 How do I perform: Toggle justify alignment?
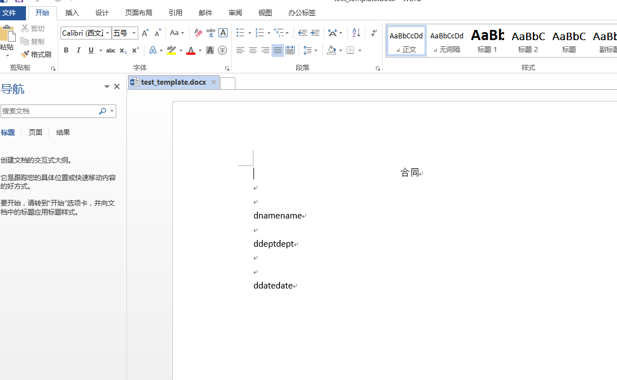tap(278, 50)
